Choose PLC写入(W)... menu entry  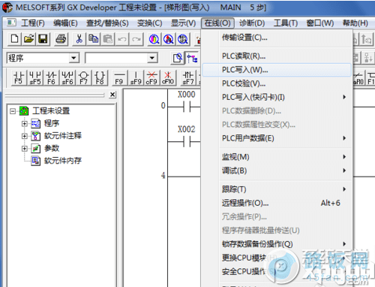pyautogui.click(x=277, y=70)
